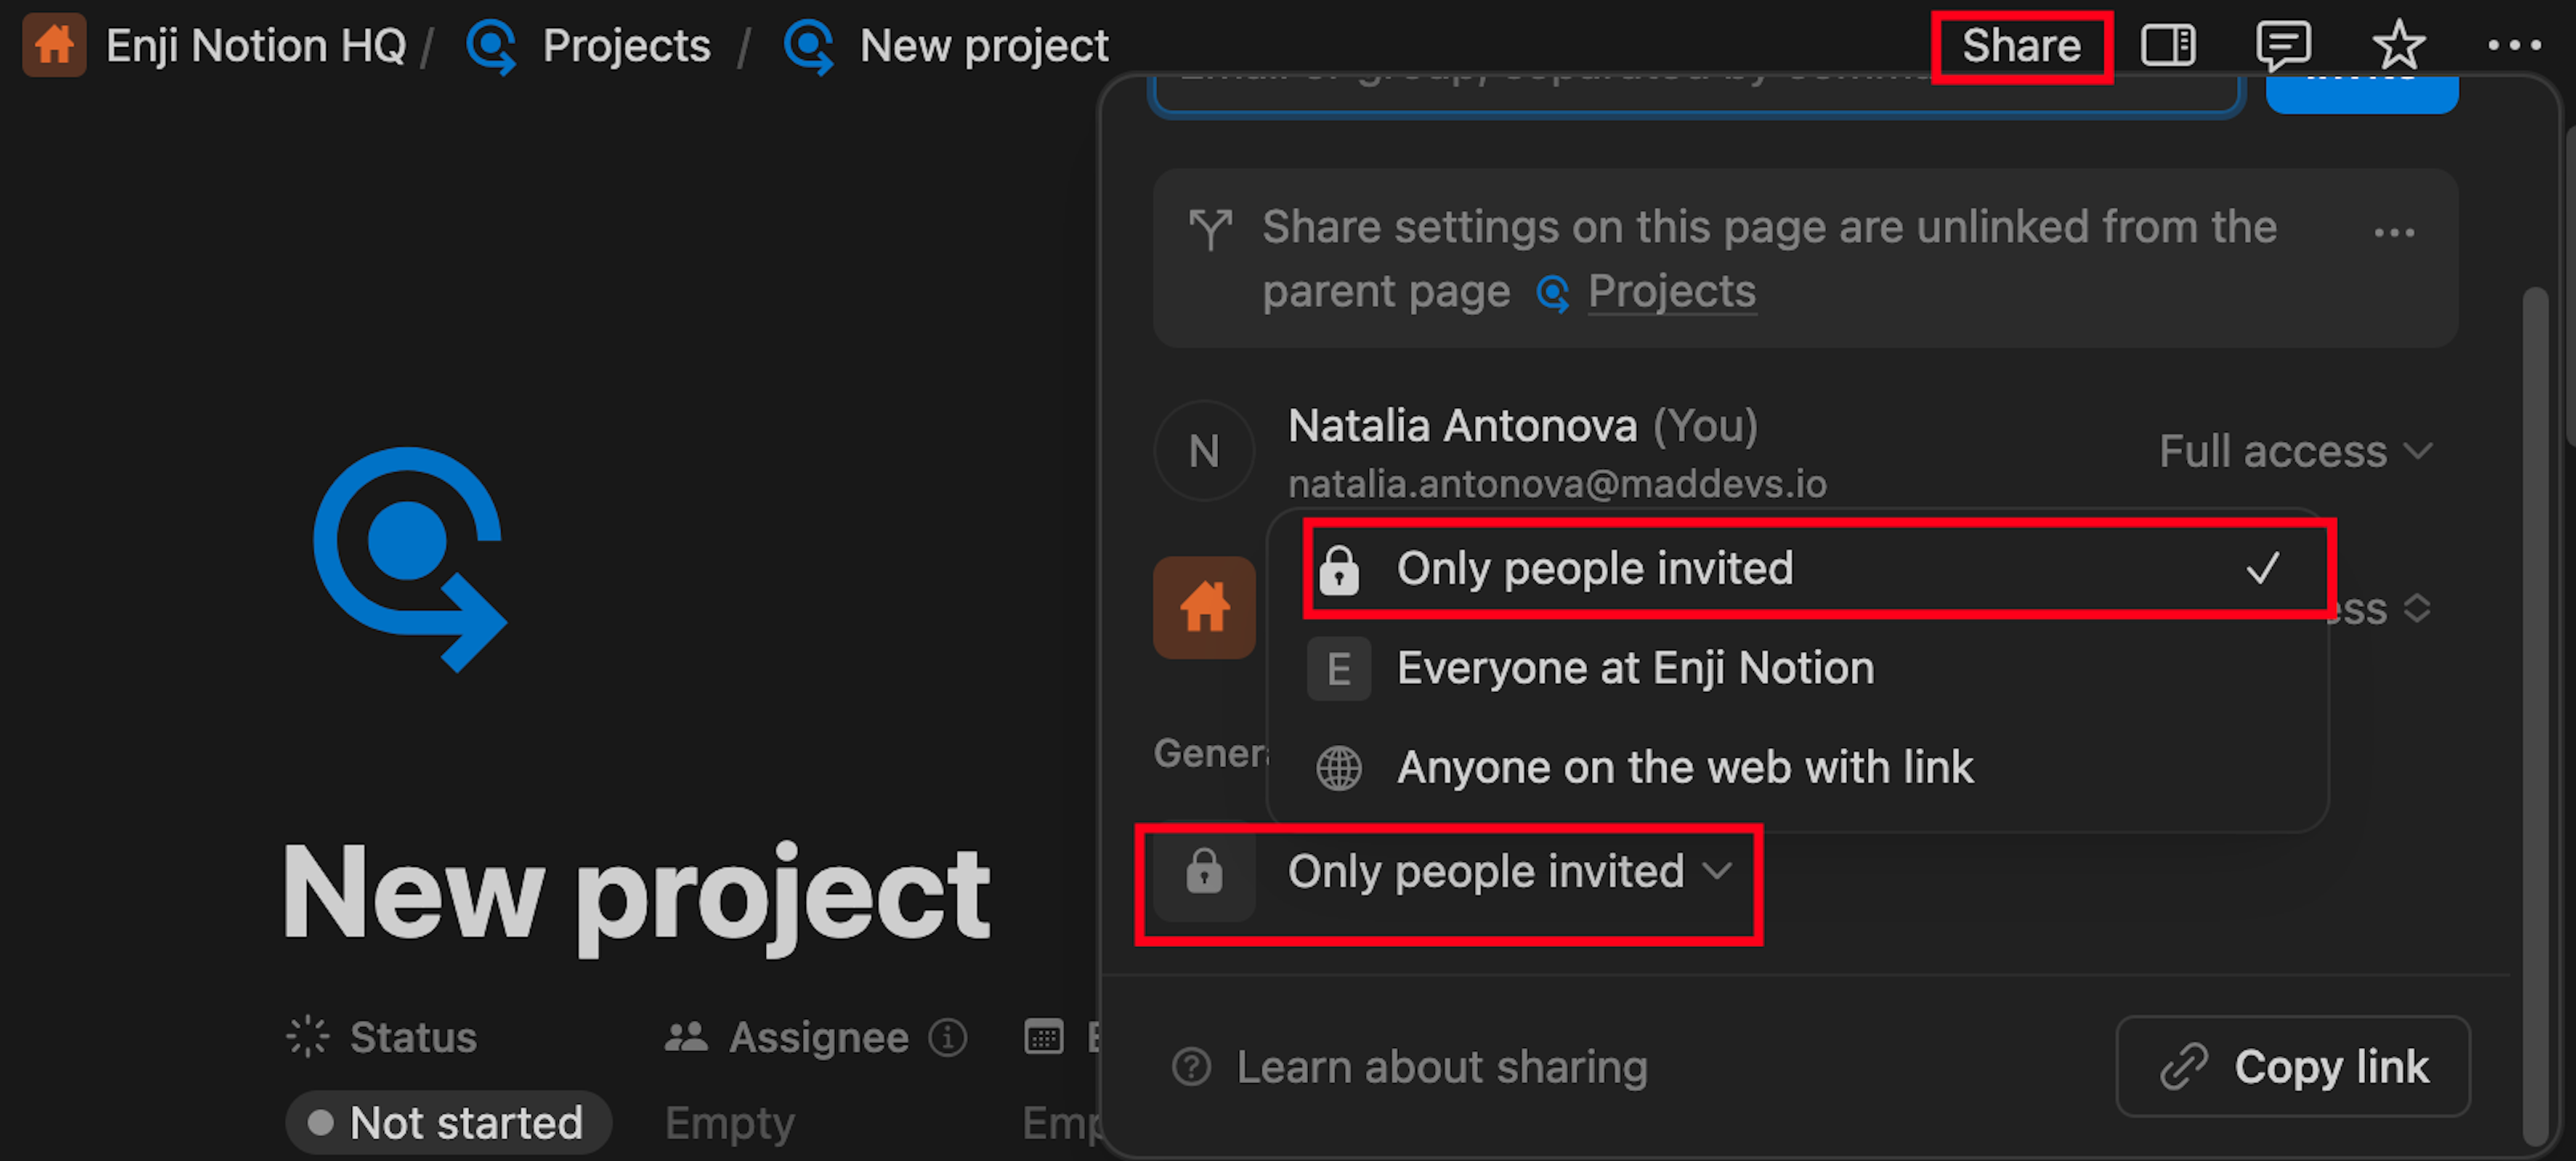Open the Not started status selector
This screenshot has width=2576, height=1161.
pos(448,1123)
